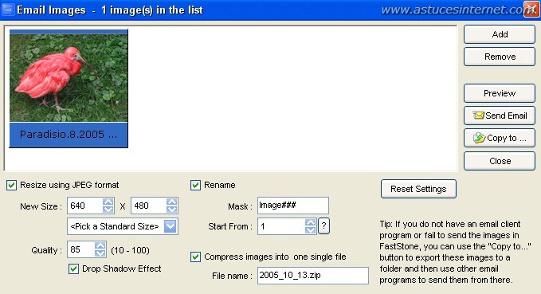Click the Start From field showing 1
The width and height of the screenshot is (541, 294).
[x=281, y=226]
